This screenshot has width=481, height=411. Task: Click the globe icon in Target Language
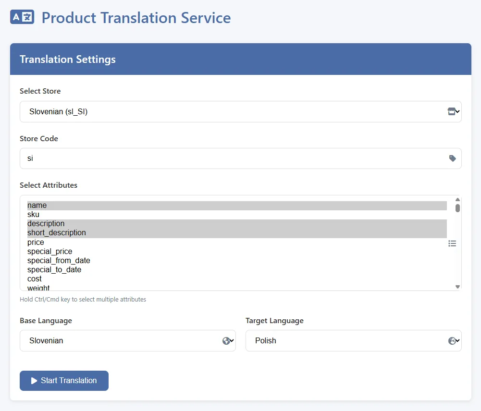click(x=452, y=341)
